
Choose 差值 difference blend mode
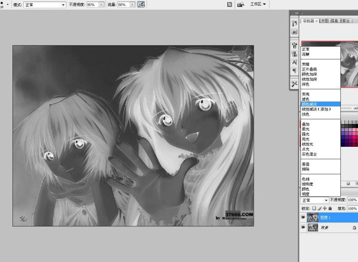pos(320,164)
